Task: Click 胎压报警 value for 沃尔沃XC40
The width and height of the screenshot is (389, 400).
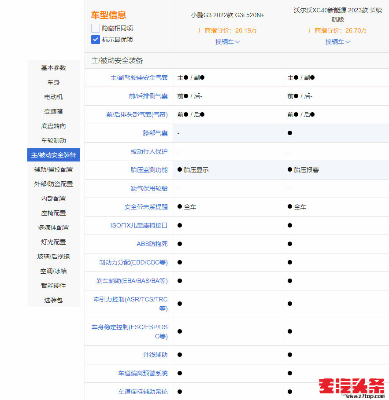Action: (306, 170)
